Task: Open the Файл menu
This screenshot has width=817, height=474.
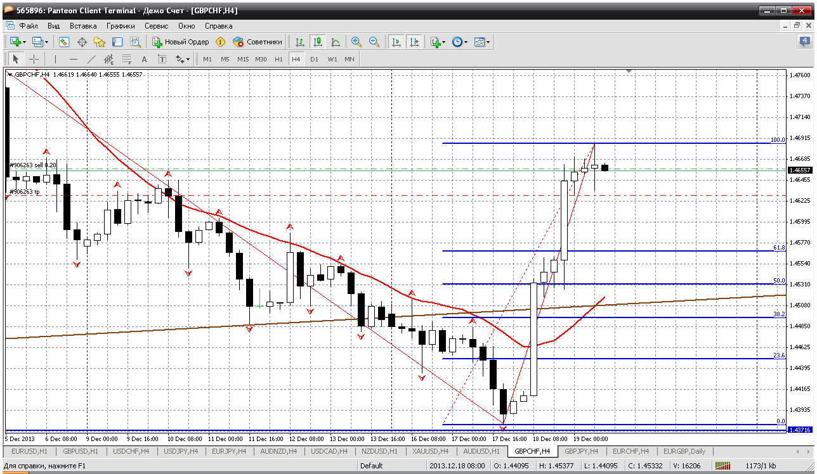Action: 29,26
